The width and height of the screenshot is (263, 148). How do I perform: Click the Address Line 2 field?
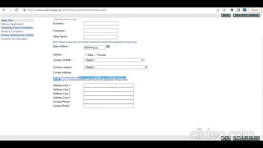108,90
